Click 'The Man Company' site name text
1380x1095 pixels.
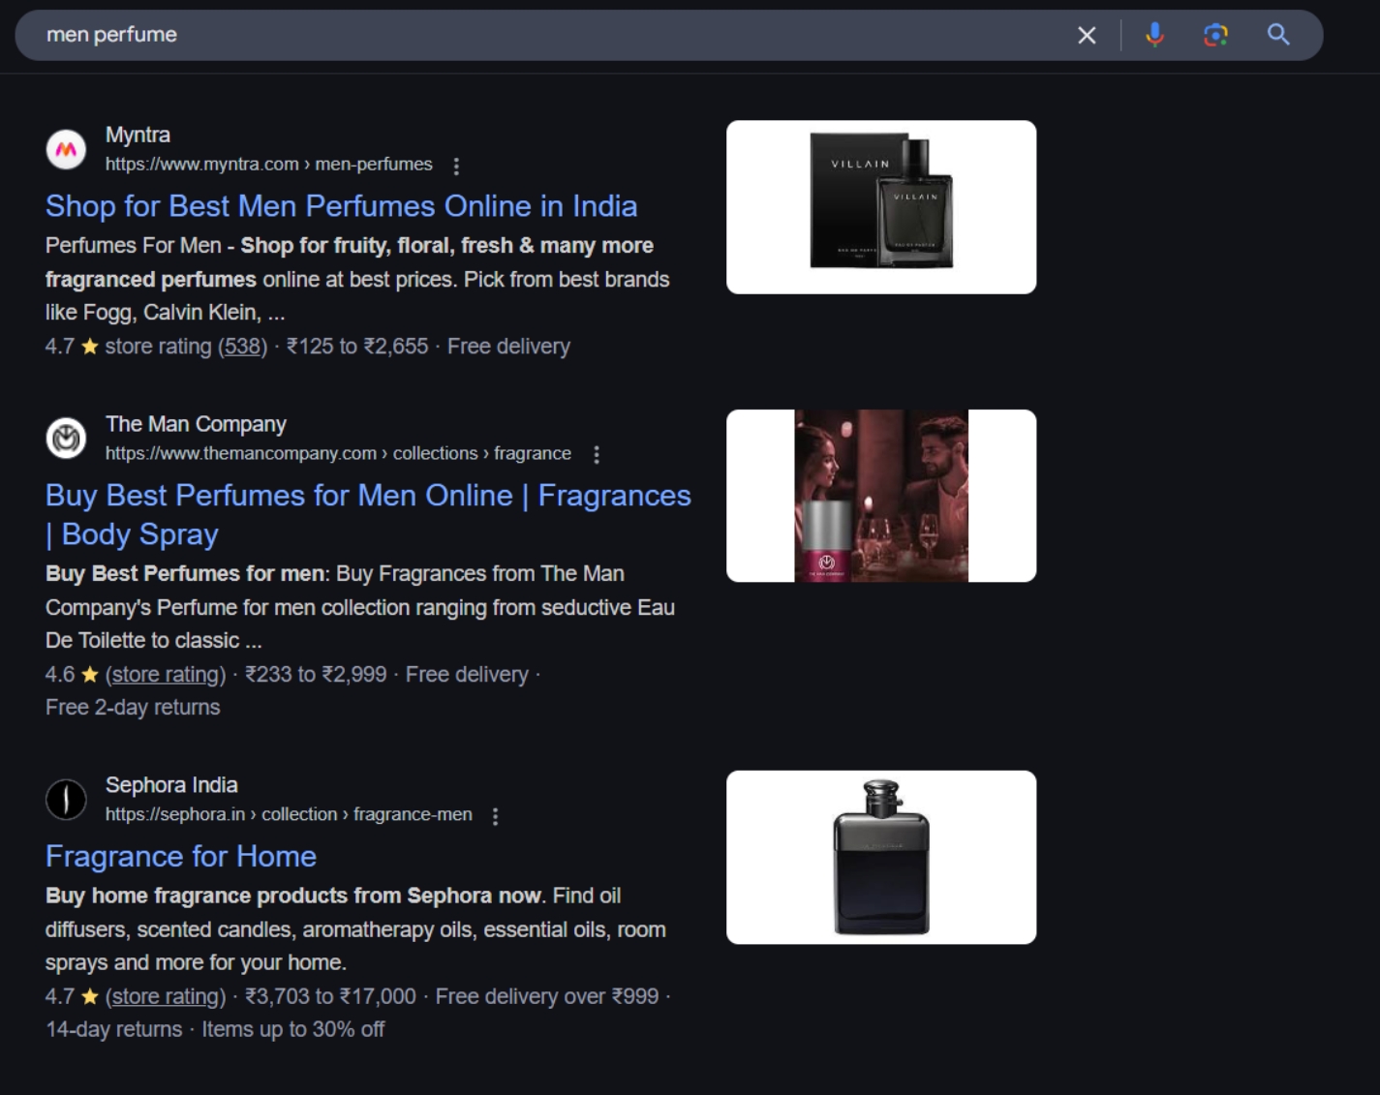tap(196, 424)
